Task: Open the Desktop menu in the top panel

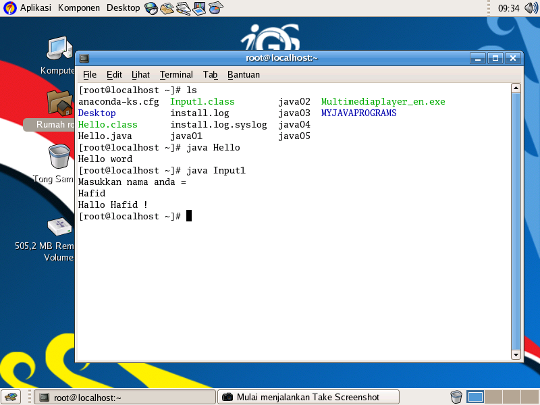Action: (123, 7)
